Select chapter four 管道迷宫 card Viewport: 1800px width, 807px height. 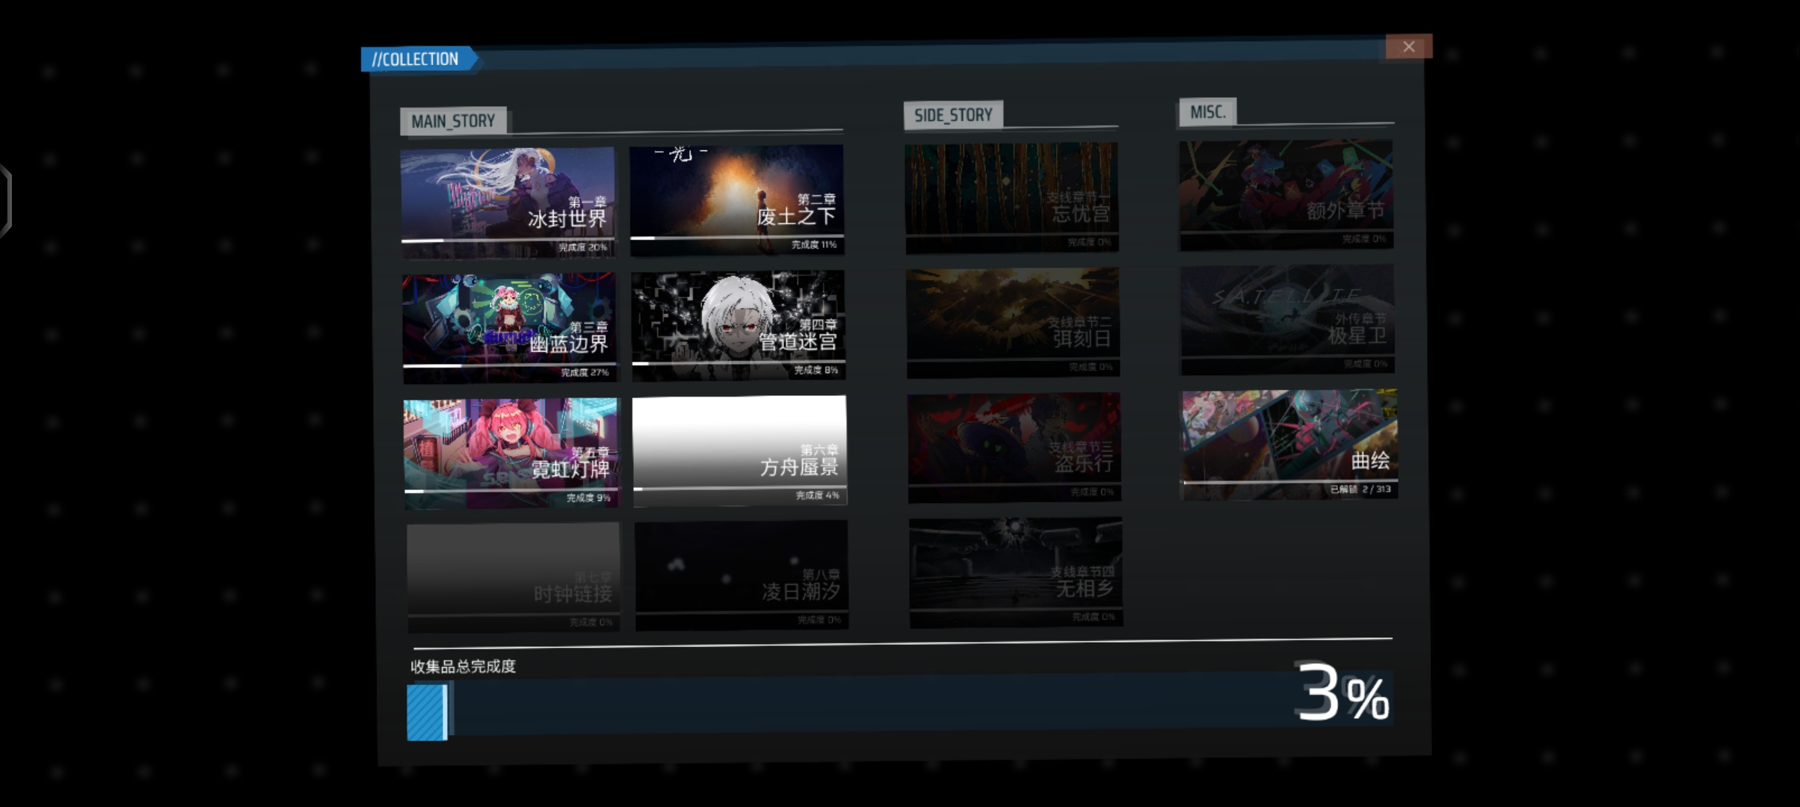pyautogui.click(x=739, y=325)
